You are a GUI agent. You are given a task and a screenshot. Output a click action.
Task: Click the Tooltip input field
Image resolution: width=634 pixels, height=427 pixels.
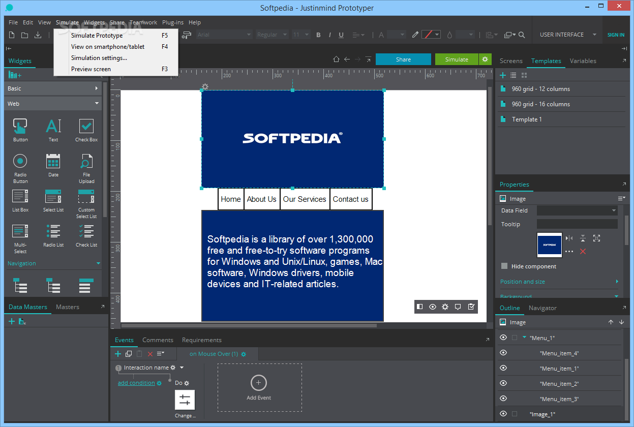click(x=577, y=224)
